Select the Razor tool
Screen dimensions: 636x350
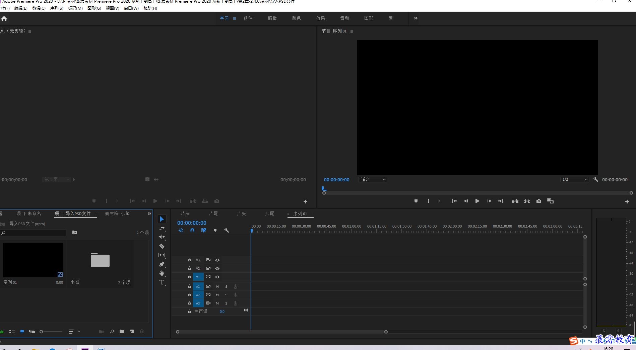coord(162,246)
